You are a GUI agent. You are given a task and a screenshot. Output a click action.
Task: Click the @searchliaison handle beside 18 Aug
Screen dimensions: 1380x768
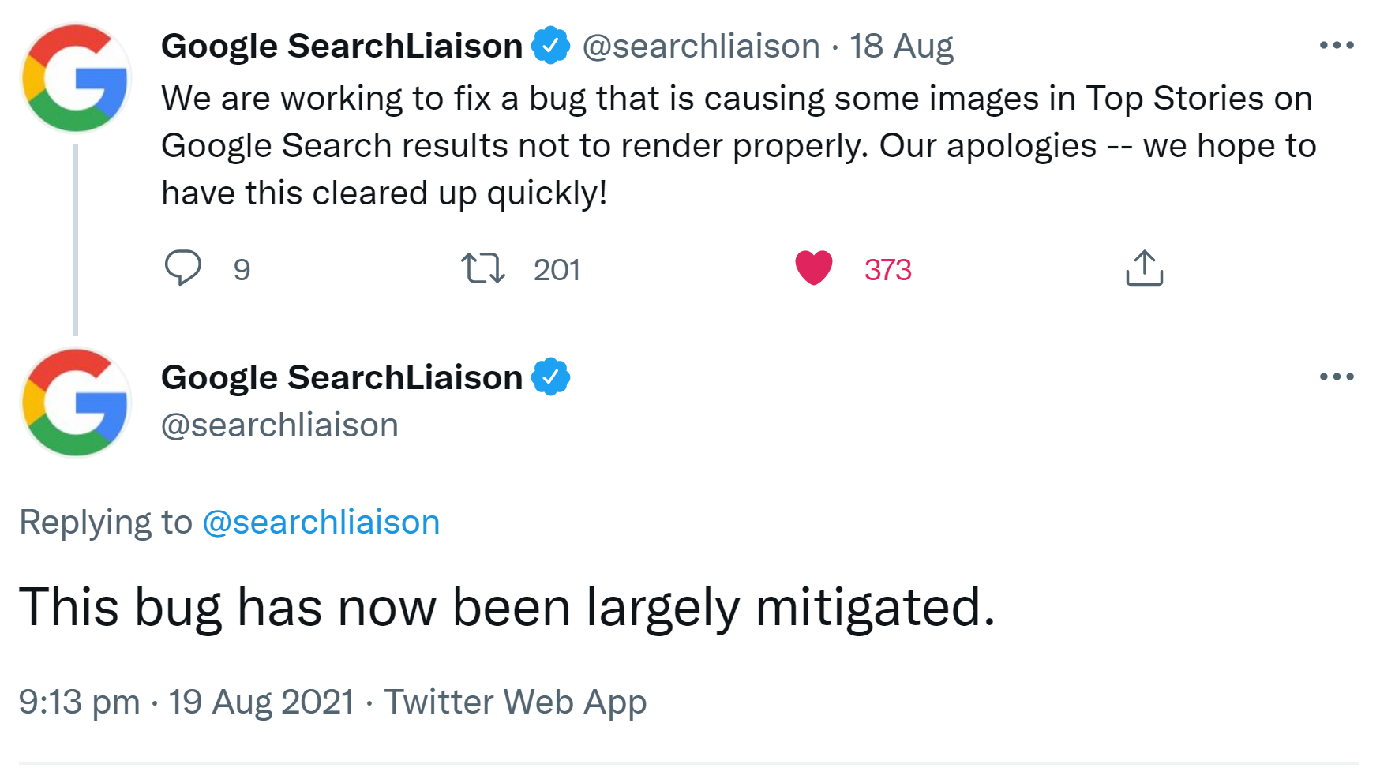[x=701, y=46]
